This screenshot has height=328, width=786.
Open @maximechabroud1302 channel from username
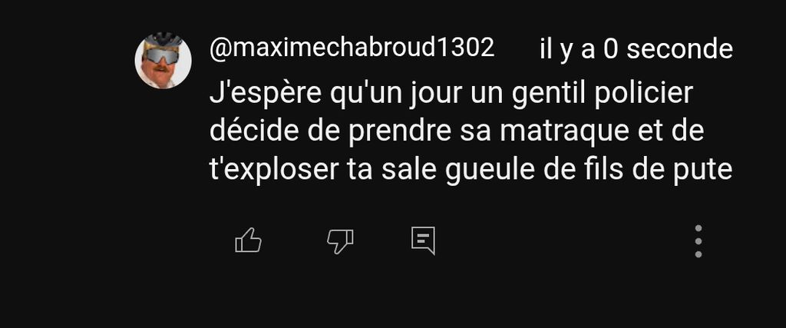(x=352, y=48)
